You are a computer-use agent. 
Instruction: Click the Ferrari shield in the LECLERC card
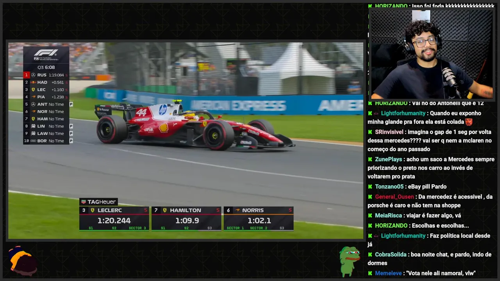click(93, 210)
